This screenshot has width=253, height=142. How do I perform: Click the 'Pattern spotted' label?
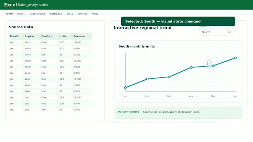click(x=129, y=112)
